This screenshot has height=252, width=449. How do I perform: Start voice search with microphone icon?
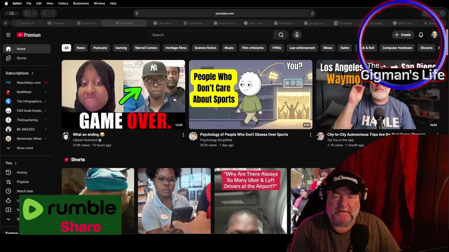click(x=297, y=35)
